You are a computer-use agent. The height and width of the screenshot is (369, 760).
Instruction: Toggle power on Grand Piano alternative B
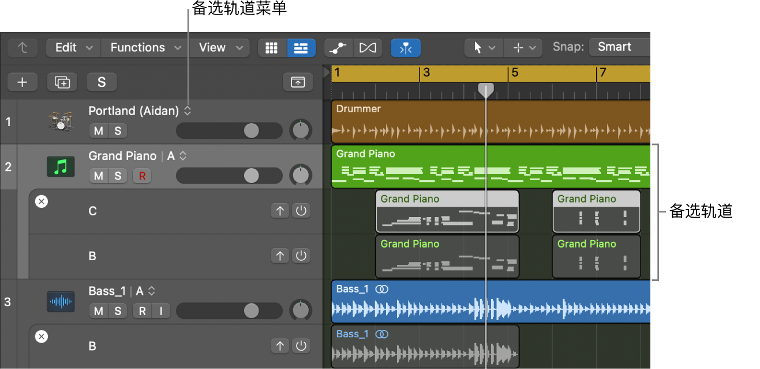pos(301,256)
